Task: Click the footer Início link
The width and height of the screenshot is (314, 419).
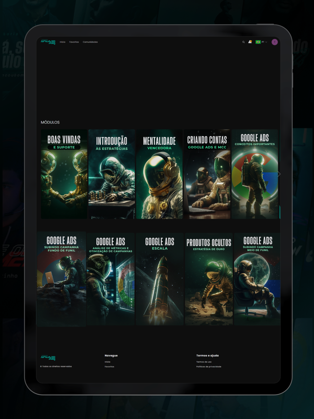Action: coord(107,362)
